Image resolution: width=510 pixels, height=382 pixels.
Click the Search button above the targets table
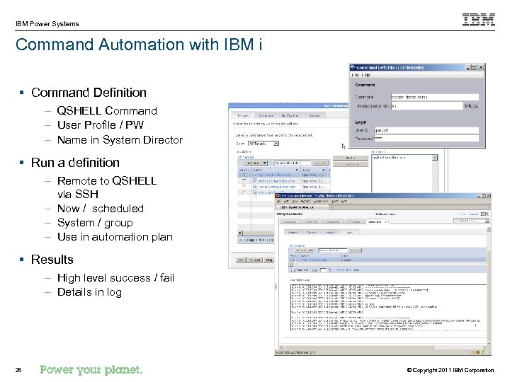point(319,163)
